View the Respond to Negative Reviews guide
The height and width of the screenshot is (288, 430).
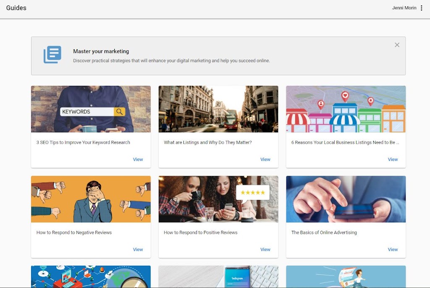138,249
